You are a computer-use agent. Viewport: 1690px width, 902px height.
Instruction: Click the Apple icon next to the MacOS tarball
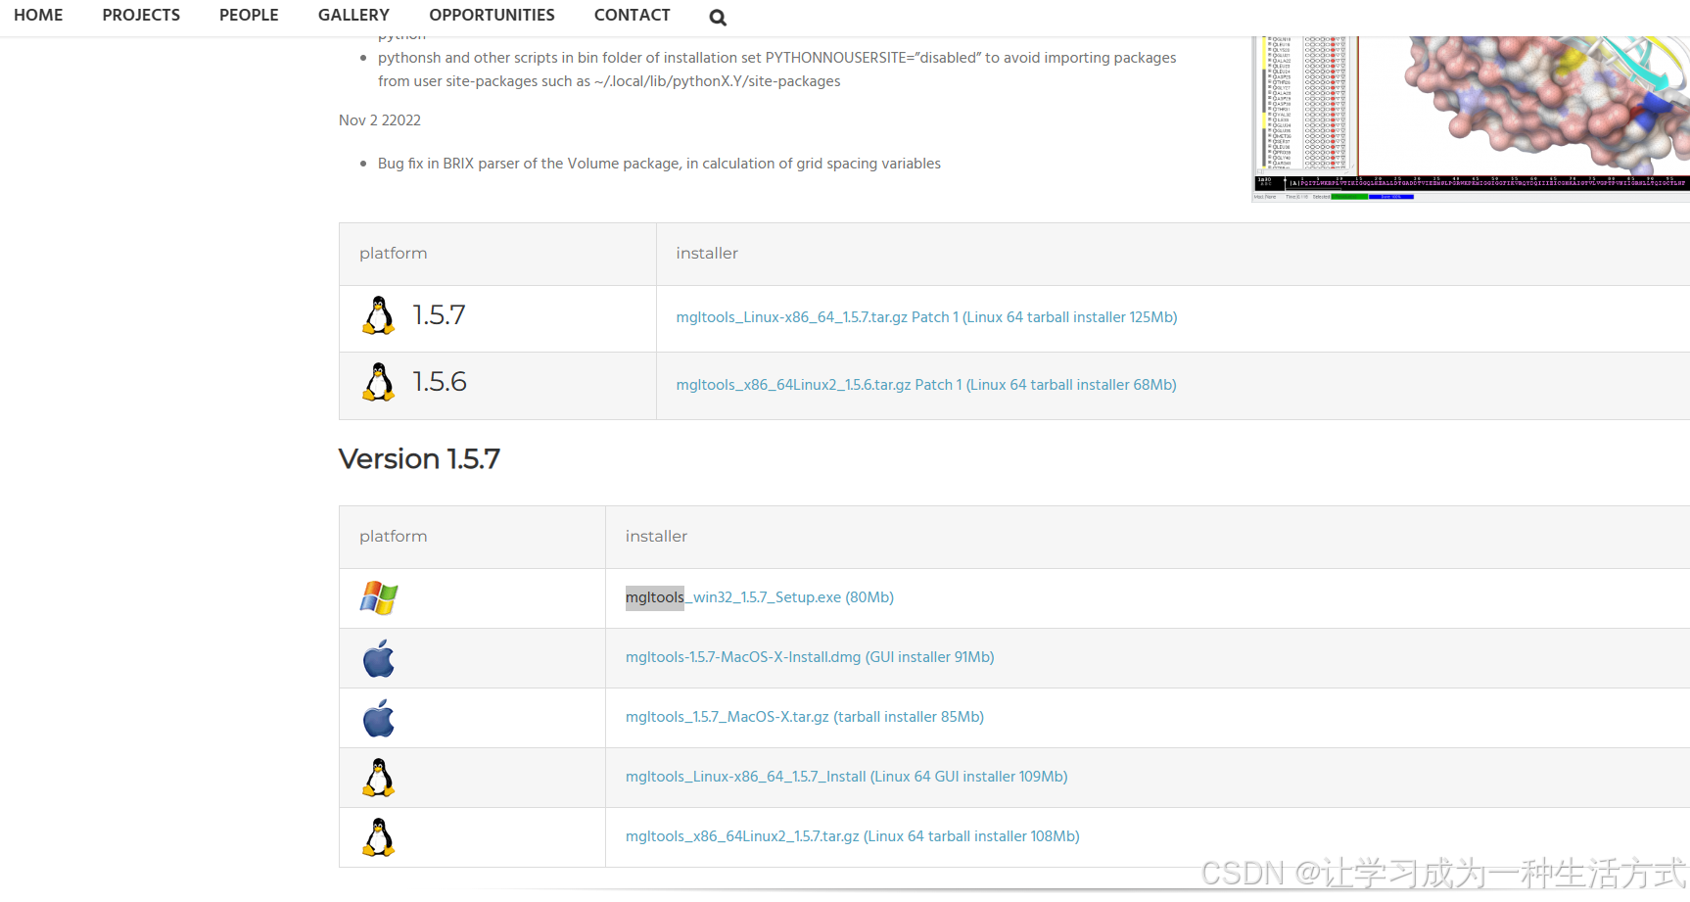(x=378, y=718)
